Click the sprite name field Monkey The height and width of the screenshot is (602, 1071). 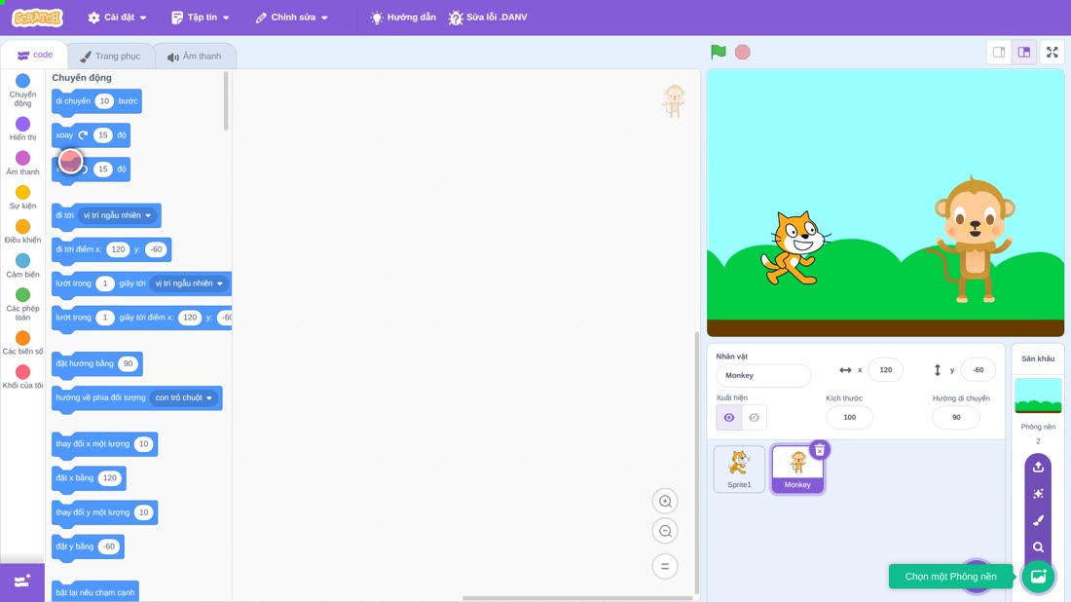tap(763, 375)
